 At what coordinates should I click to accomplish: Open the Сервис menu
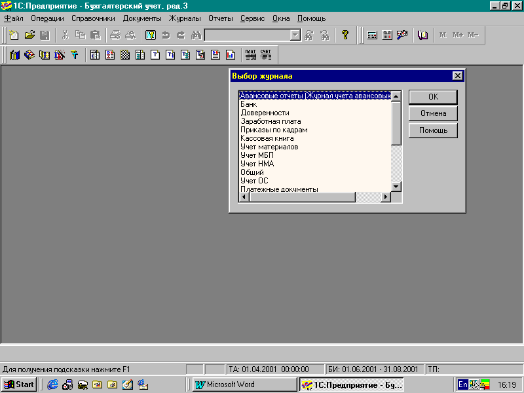[x=253, y=18]
